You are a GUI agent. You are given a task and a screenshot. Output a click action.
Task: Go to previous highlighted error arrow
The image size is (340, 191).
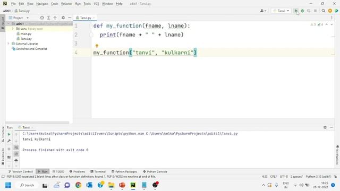tap(327, 24)
